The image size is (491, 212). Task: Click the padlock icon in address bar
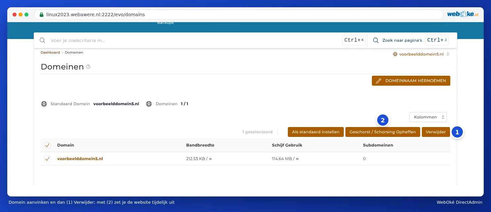[x=41, y=15]
